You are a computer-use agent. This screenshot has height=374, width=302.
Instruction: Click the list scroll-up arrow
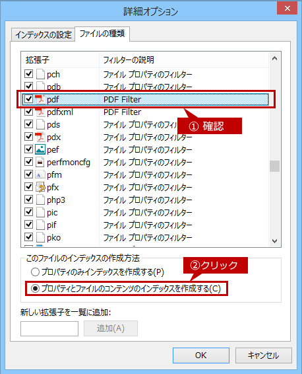[274, 58]
